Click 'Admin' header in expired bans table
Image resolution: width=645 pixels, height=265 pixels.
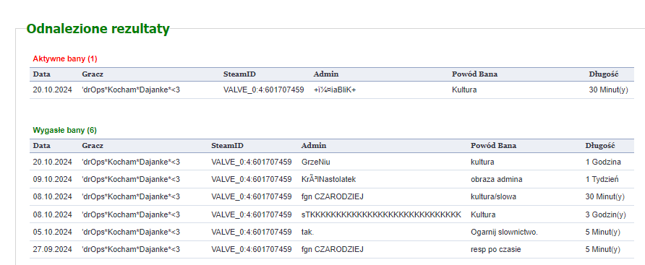coord(314,145)
